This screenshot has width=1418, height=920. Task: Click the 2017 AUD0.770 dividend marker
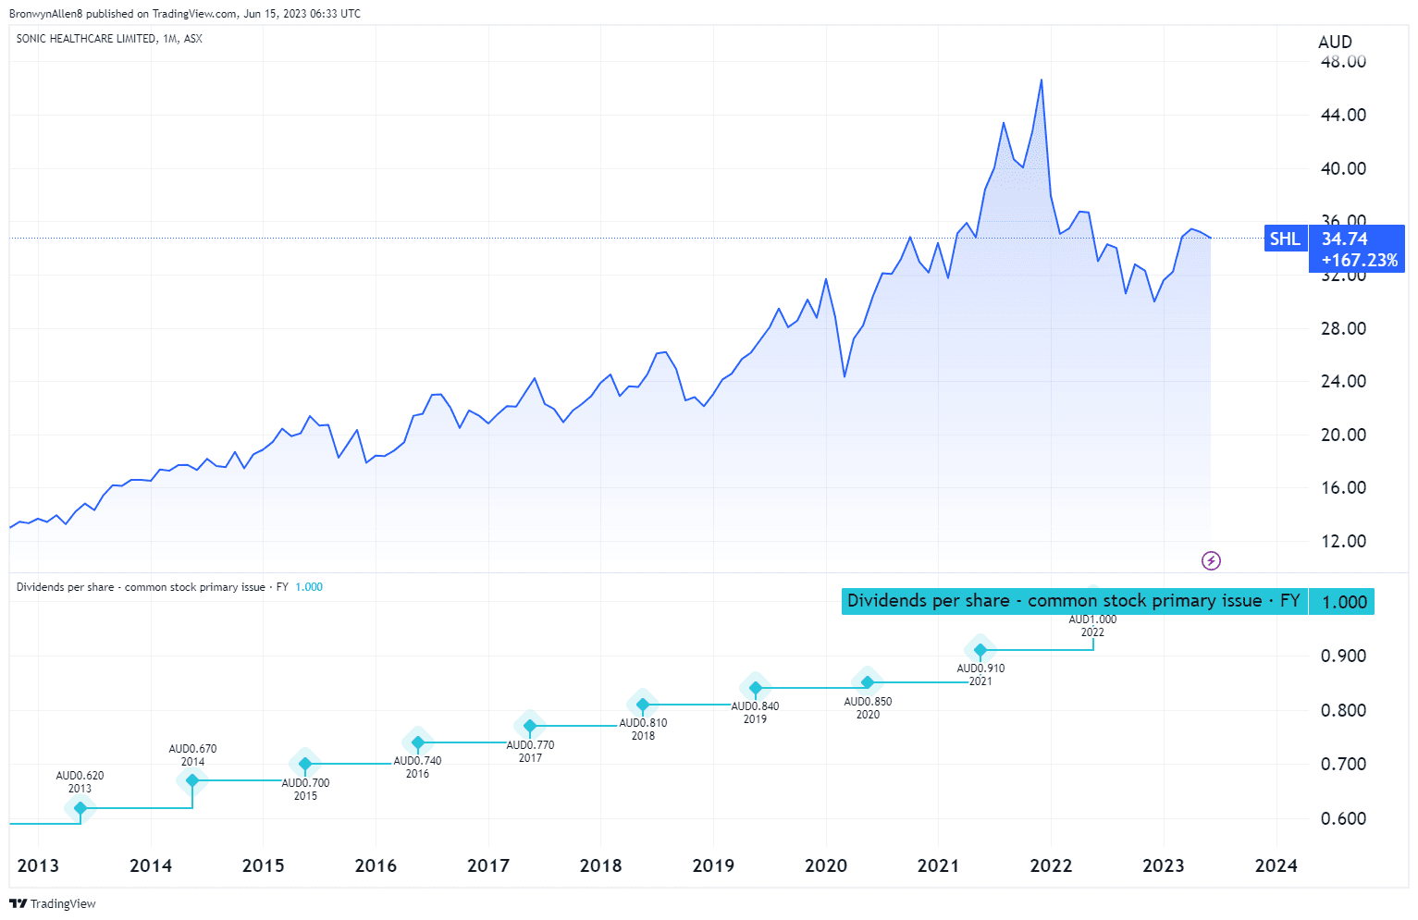point(530,725)
